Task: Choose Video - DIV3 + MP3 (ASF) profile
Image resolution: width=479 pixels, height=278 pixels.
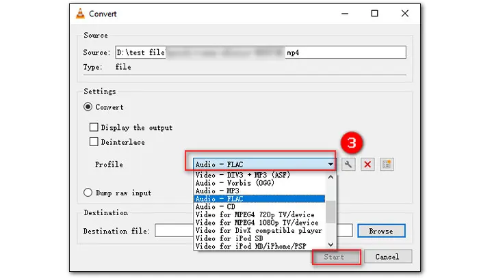Action: click(259, 175)
